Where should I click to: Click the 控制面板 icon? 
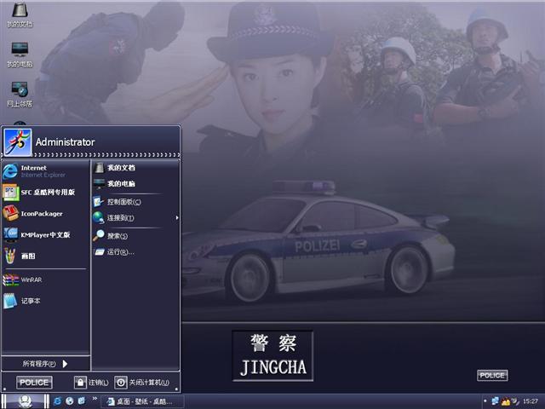coord(98,202)
